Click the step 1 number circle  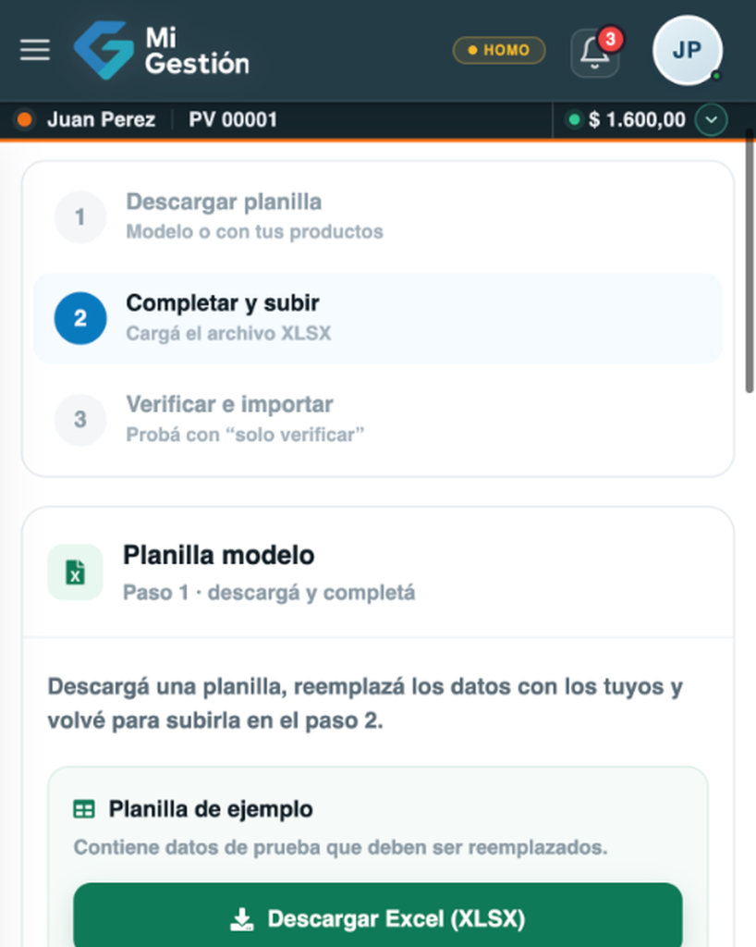pyautogui.click(x=80, y=216)
